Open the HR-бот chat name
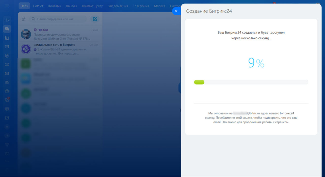The height and width of the screenshot is (177, 325). 43,30
